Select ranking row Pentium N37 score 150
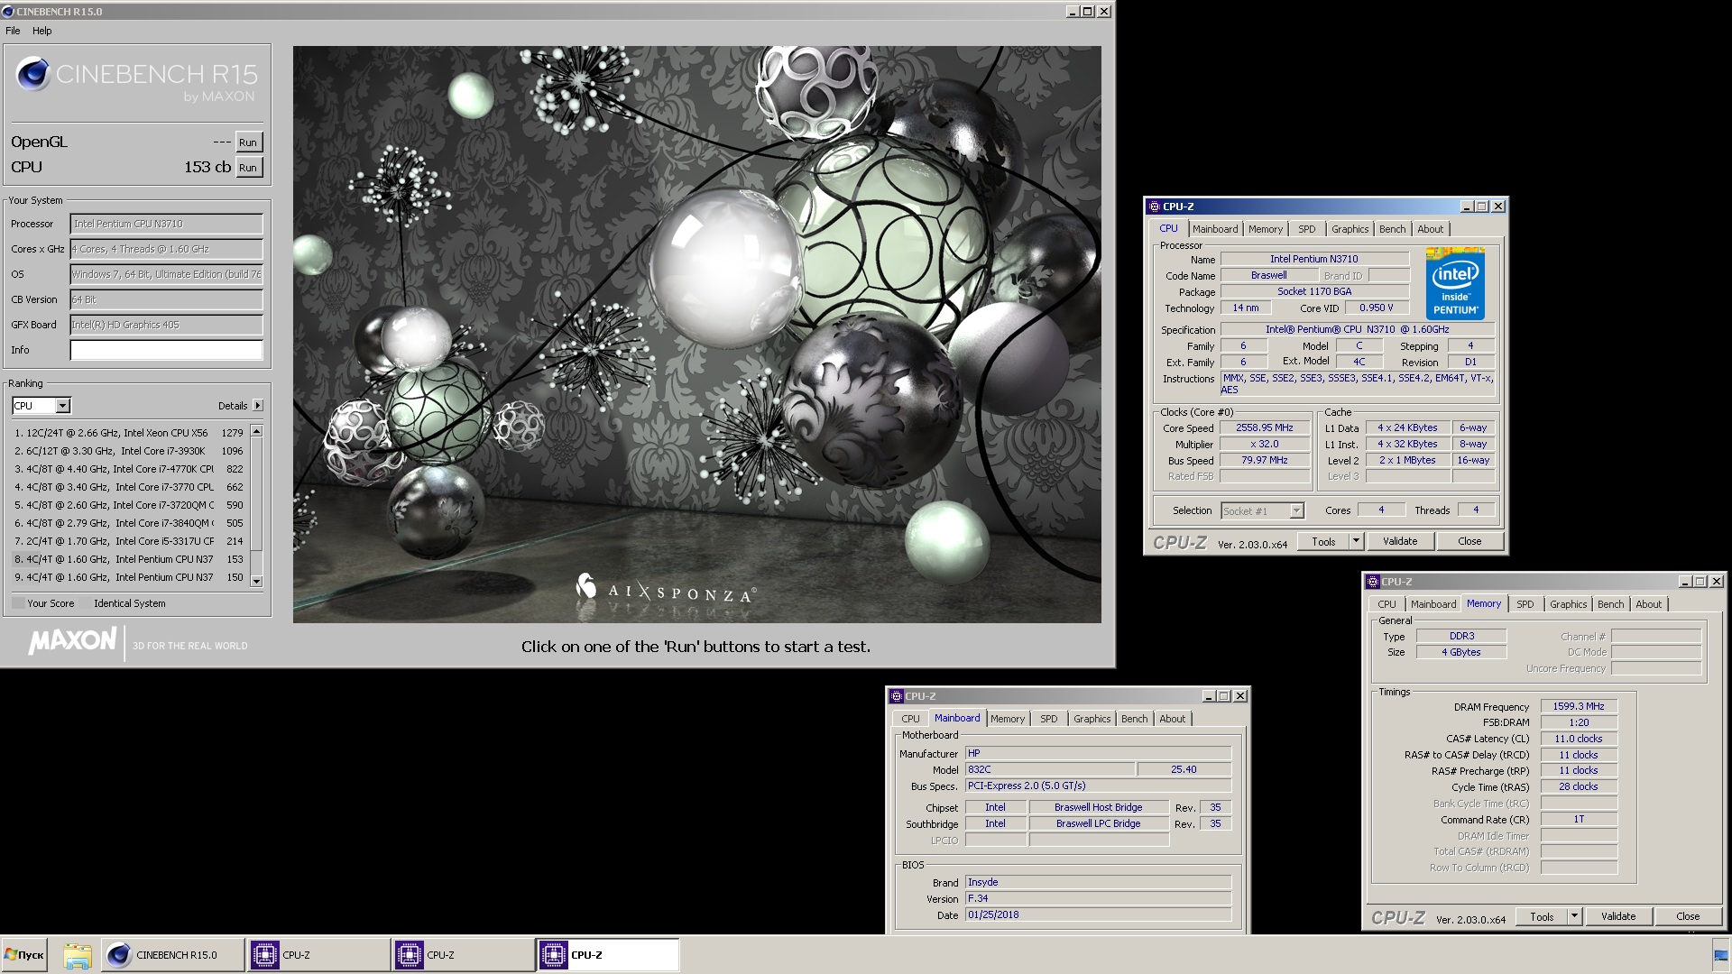The height and width of the screenshot is (974, 1732). 129,577
